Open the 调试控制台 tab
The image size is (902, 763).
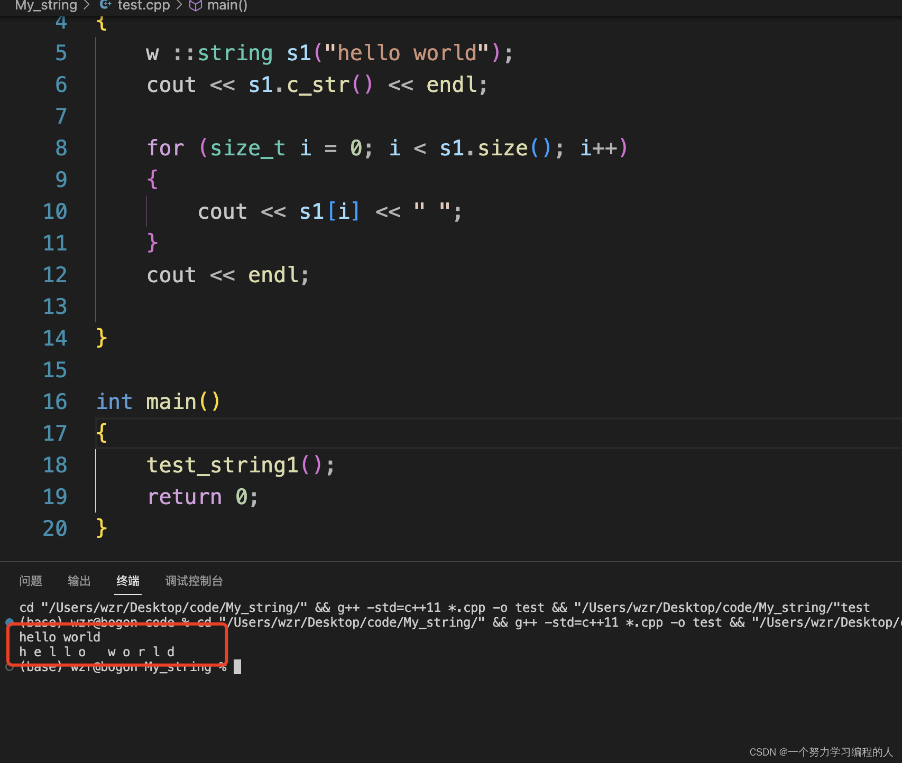click(194, 580)
